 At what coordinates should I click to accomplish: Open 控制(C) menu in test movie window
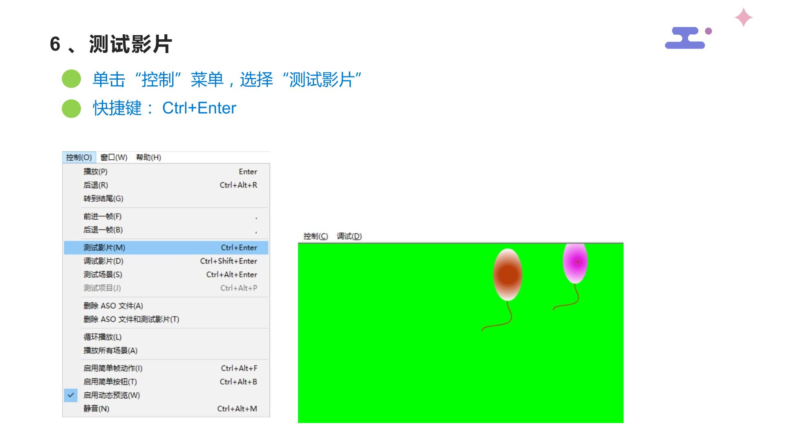pos(316,236)
